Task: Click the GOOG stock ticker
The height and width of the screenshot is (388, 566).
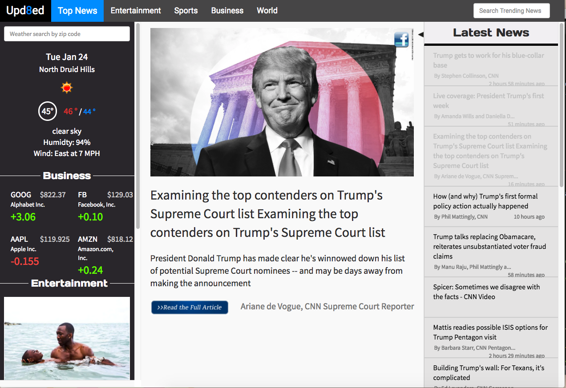Action: 21,195
